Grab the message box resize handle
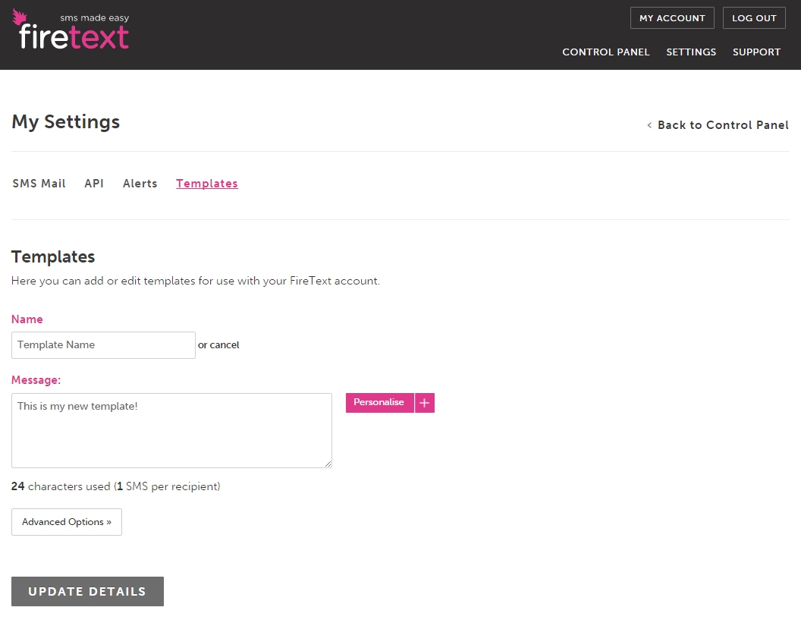This screenshot has height=629, width=801. point(328,464)
